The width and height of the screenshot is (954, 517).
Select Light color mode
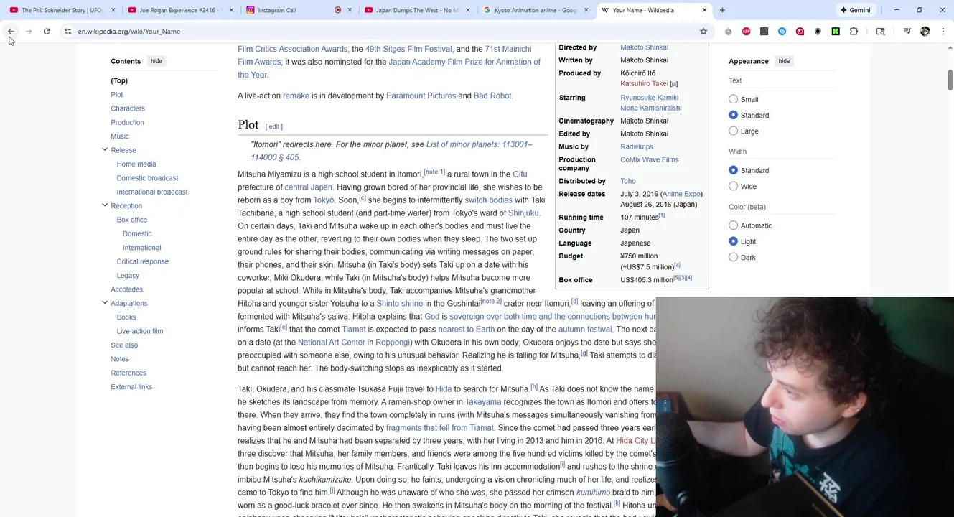tap(733, 241)
